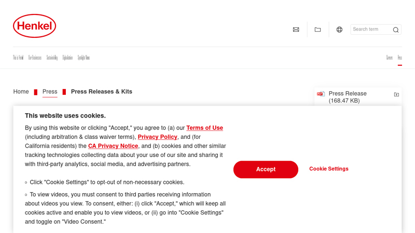Click the magnifying glass search icon
The width and height of the screenshot is (415, 233).
[x=396, y=30]
